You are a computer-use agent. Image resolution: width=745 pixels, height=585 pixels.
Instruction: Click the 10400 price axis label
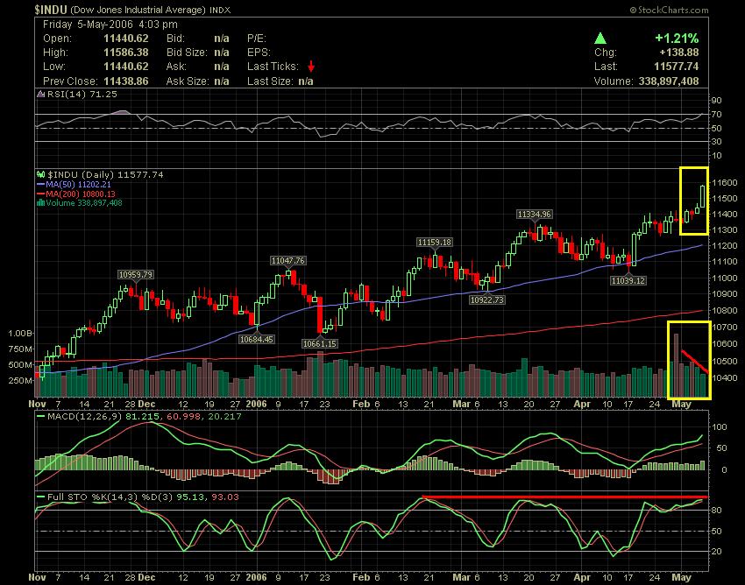724,378
